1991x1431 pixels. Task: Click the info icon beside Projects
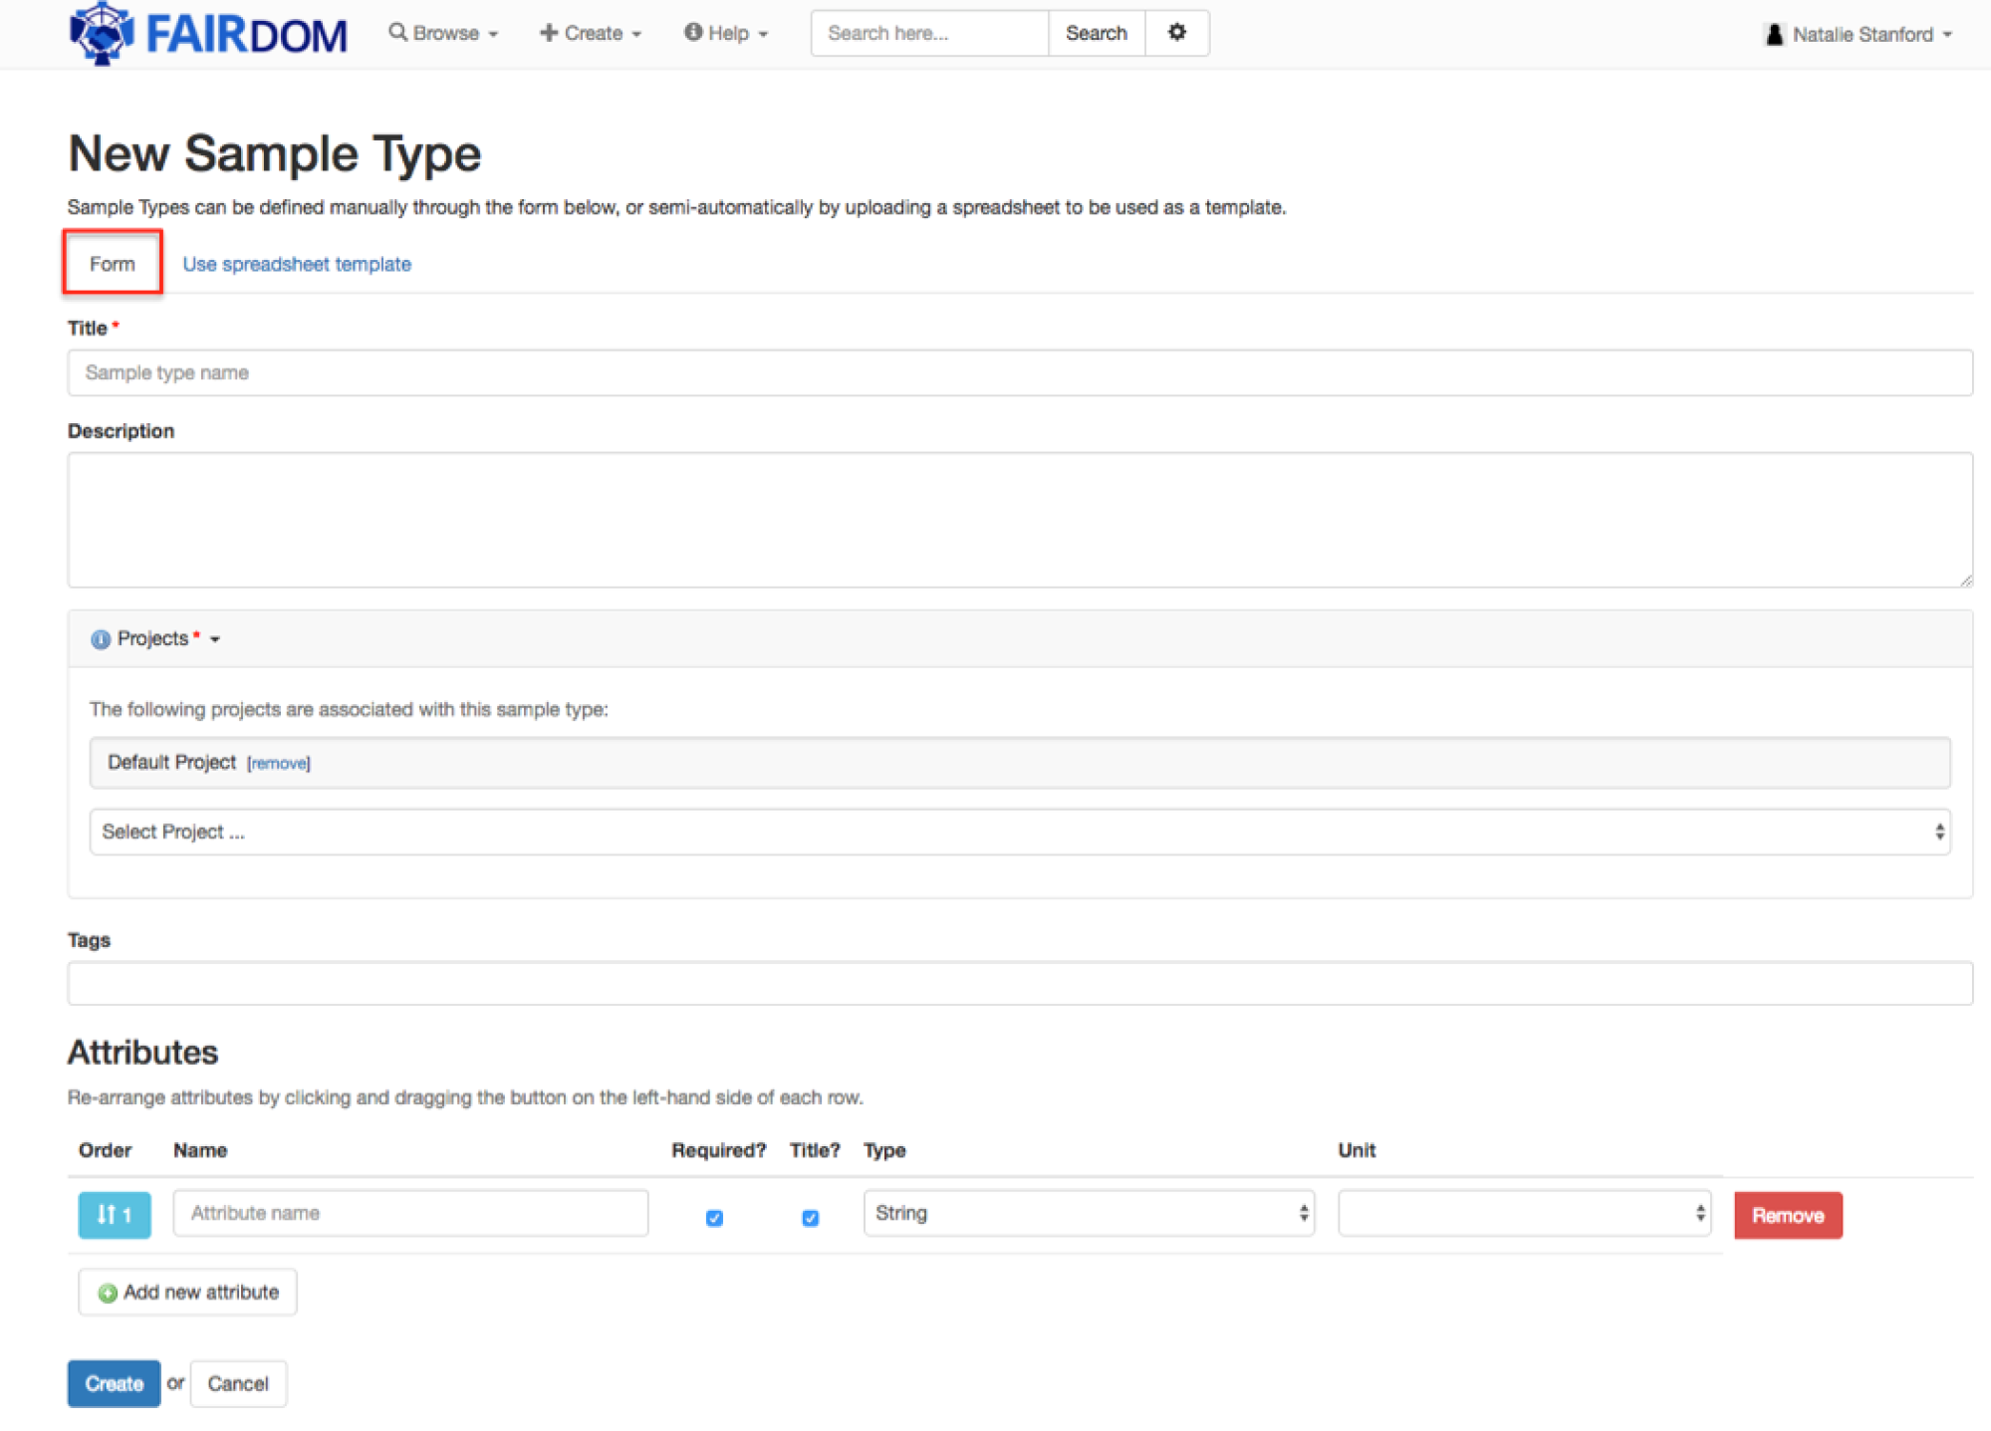[x=100, y=638]
